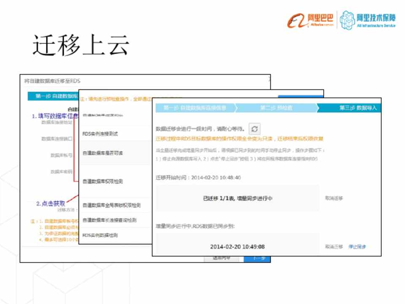Click the refresh icon beside the migration wait message
Screen dimensions: 405x304
click(x=254, y=129)
